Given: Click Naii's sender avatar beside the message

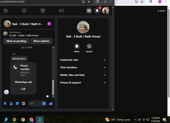Looking at the screenshot, I should pos(6,92).
